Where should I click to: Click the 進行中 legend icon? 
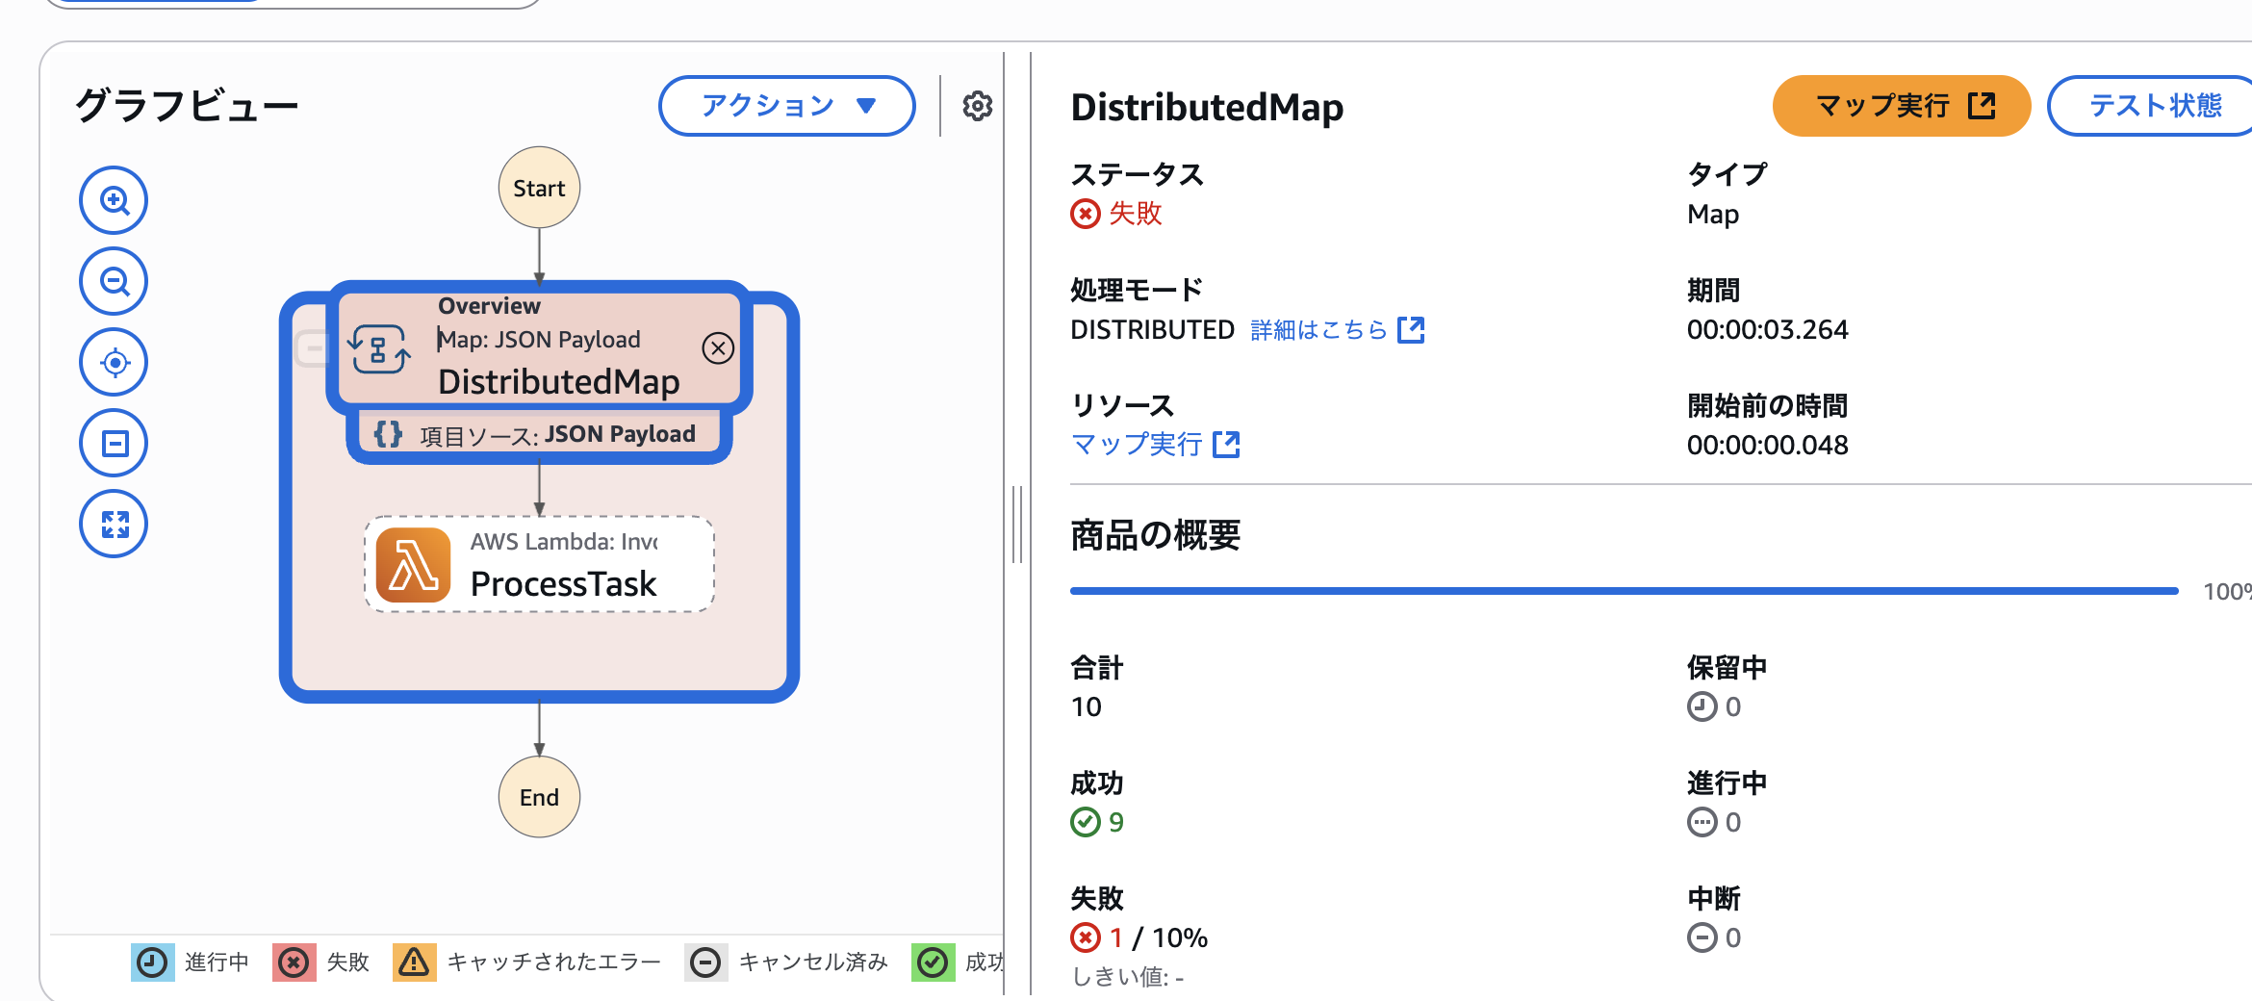tap(152, 962)
